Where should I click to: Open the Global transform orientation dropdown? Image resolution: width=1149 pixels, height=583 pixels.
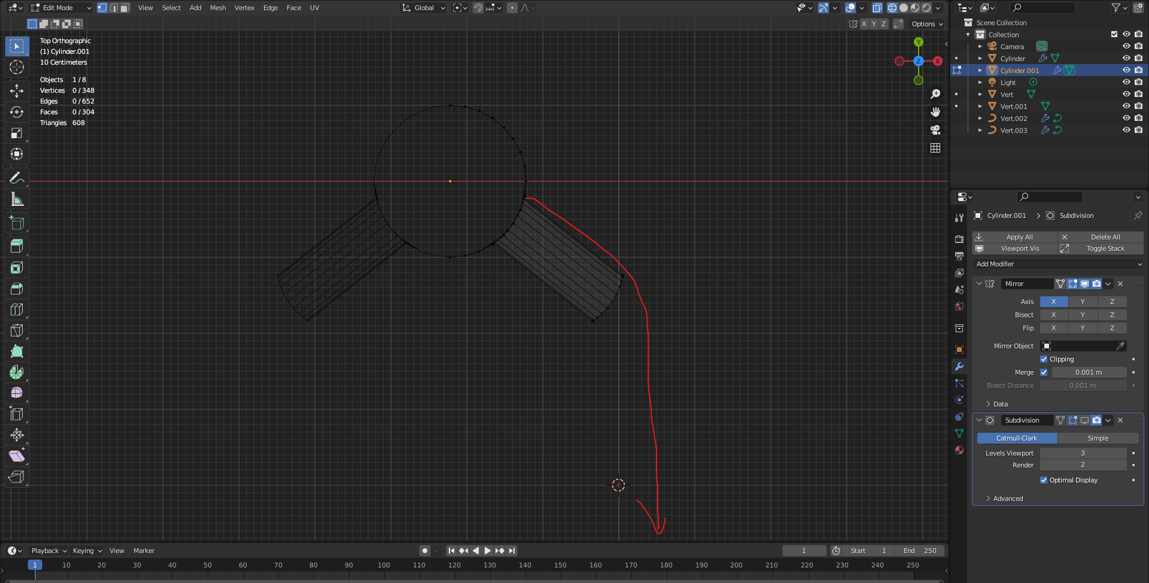point(424,8)
